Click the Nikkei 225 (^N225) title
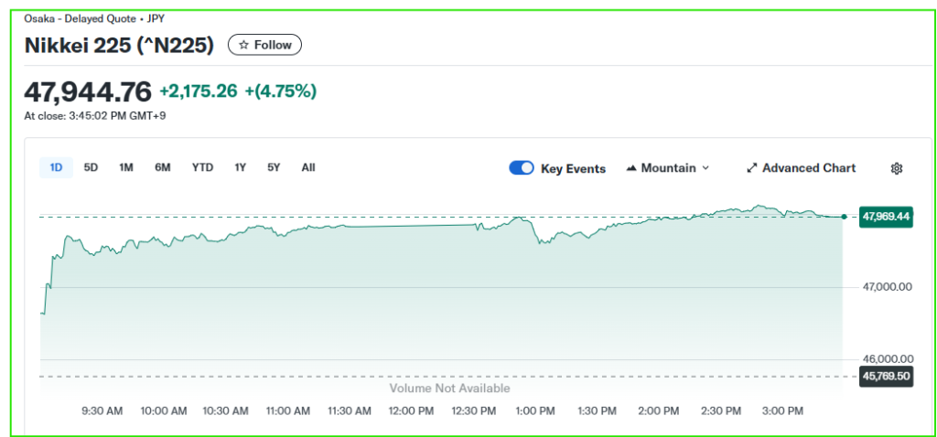Screen dimensions: 937x437 coord(119,45)
